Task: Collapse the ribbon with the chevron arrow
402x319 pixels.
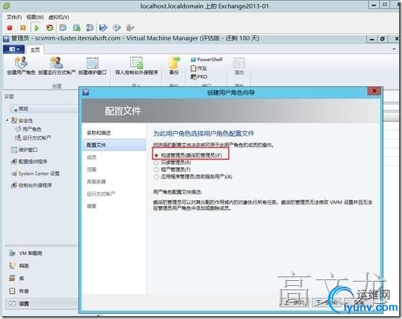Action: click(394, 49)
